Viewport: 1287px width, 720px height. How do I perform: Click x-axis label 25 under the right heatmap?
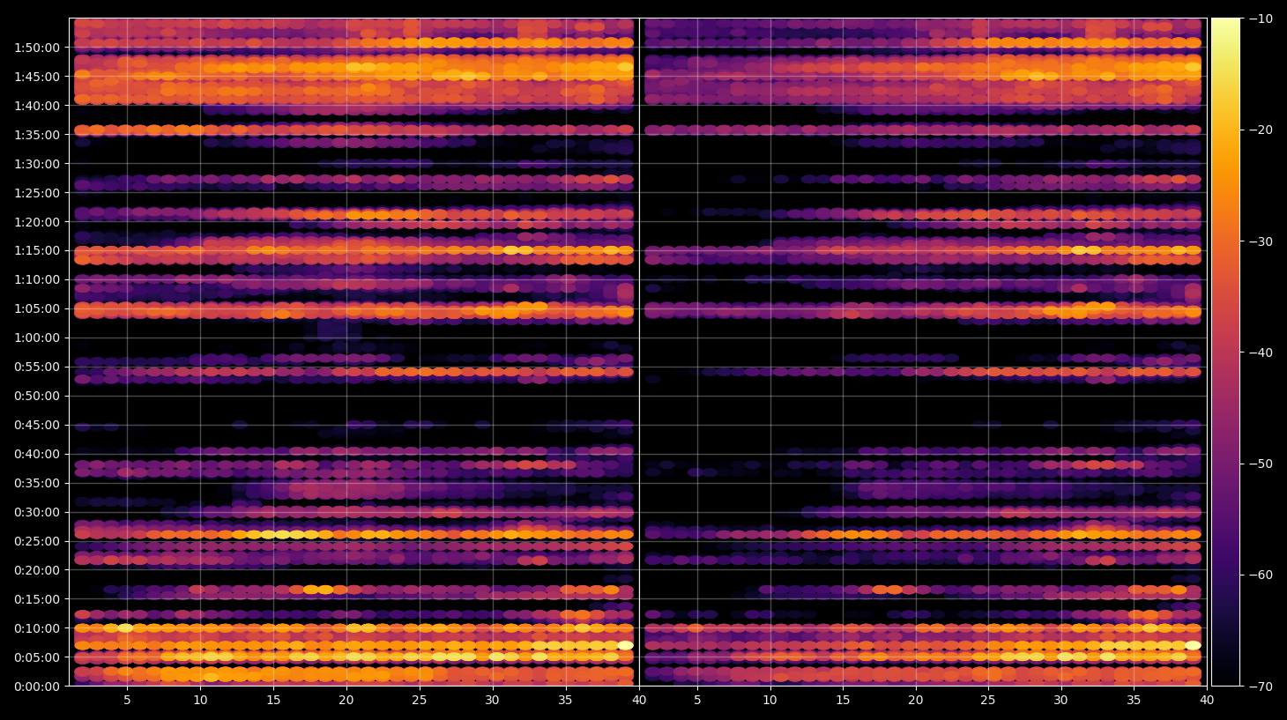click(988, 701)
